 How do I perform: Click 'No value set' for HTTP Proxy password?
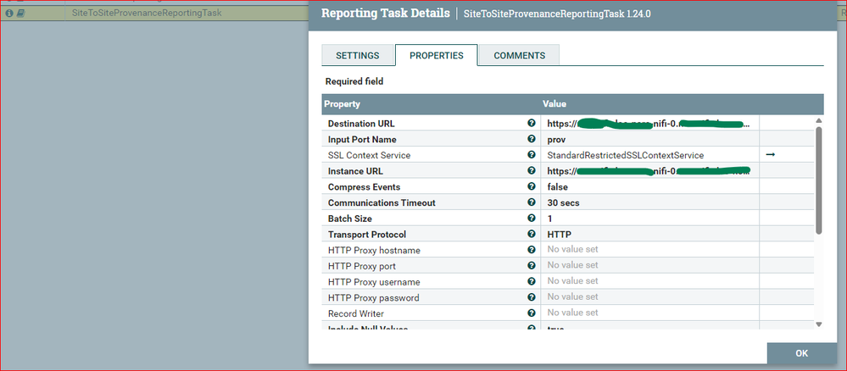(572, 296)
